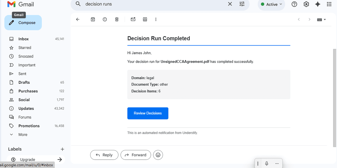This screenshot has width=337, height=168.
Task: Reply to the email
Action: point(104,155)
